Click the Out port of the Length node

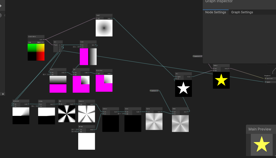pyautogui.click(x=112, y=18)
